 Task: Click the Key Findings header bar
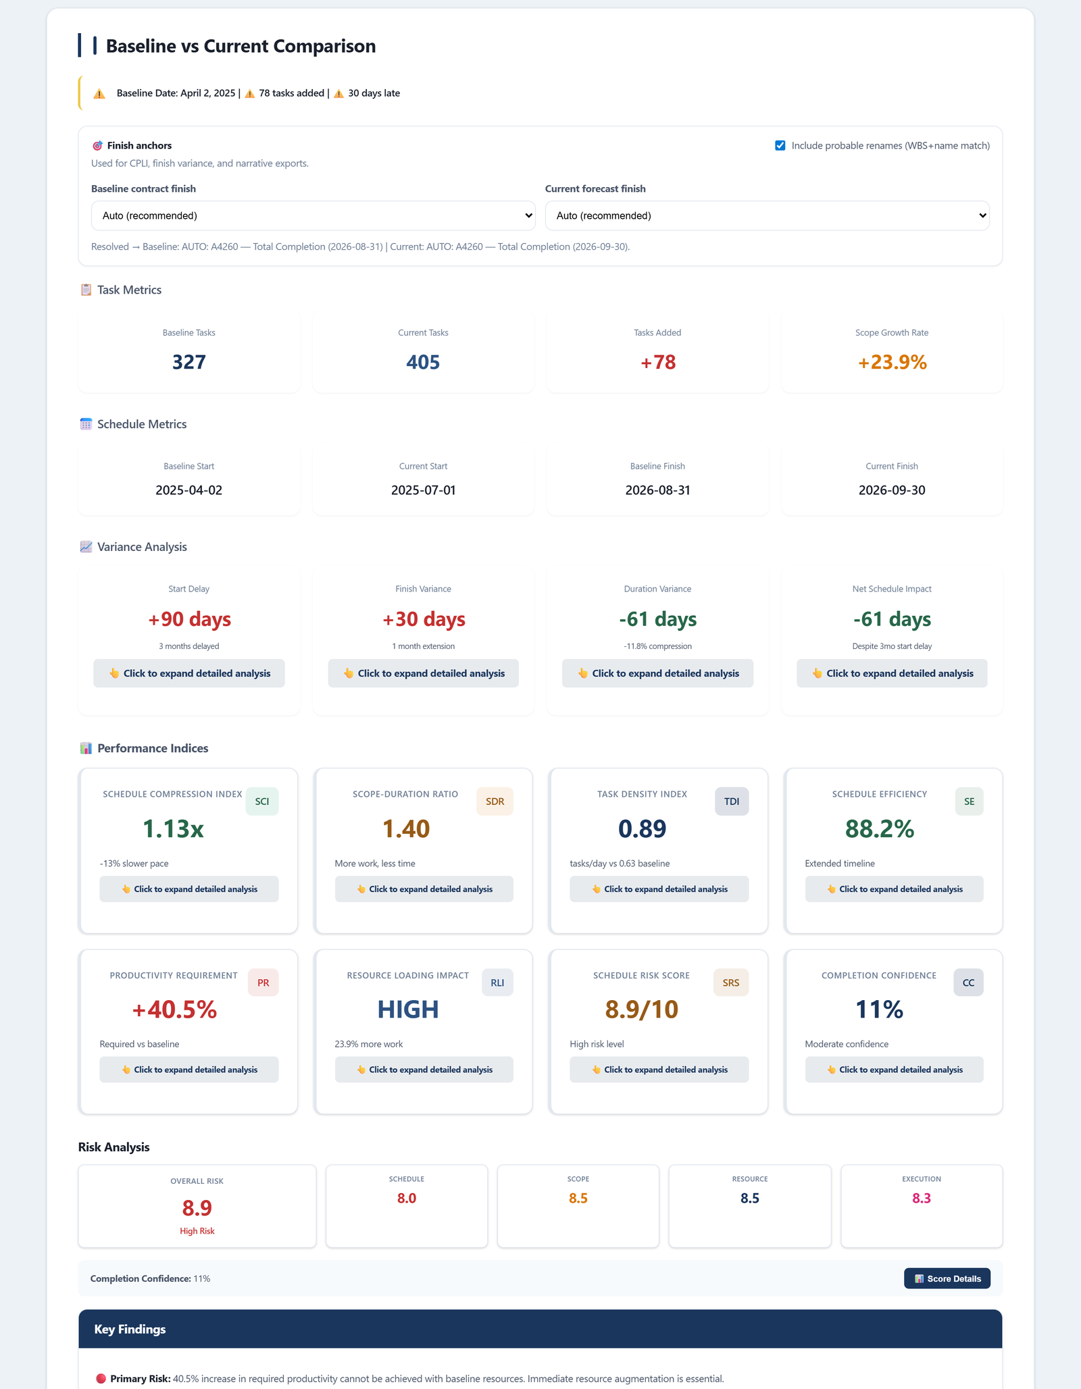point(540,1329)
